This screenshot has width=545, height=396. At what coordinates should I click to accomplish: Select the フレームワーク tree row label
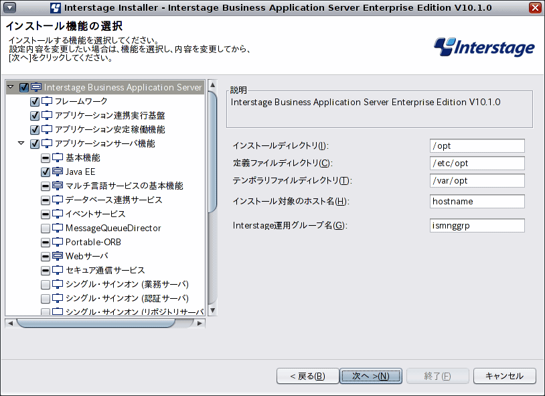[x=81, y=101]
